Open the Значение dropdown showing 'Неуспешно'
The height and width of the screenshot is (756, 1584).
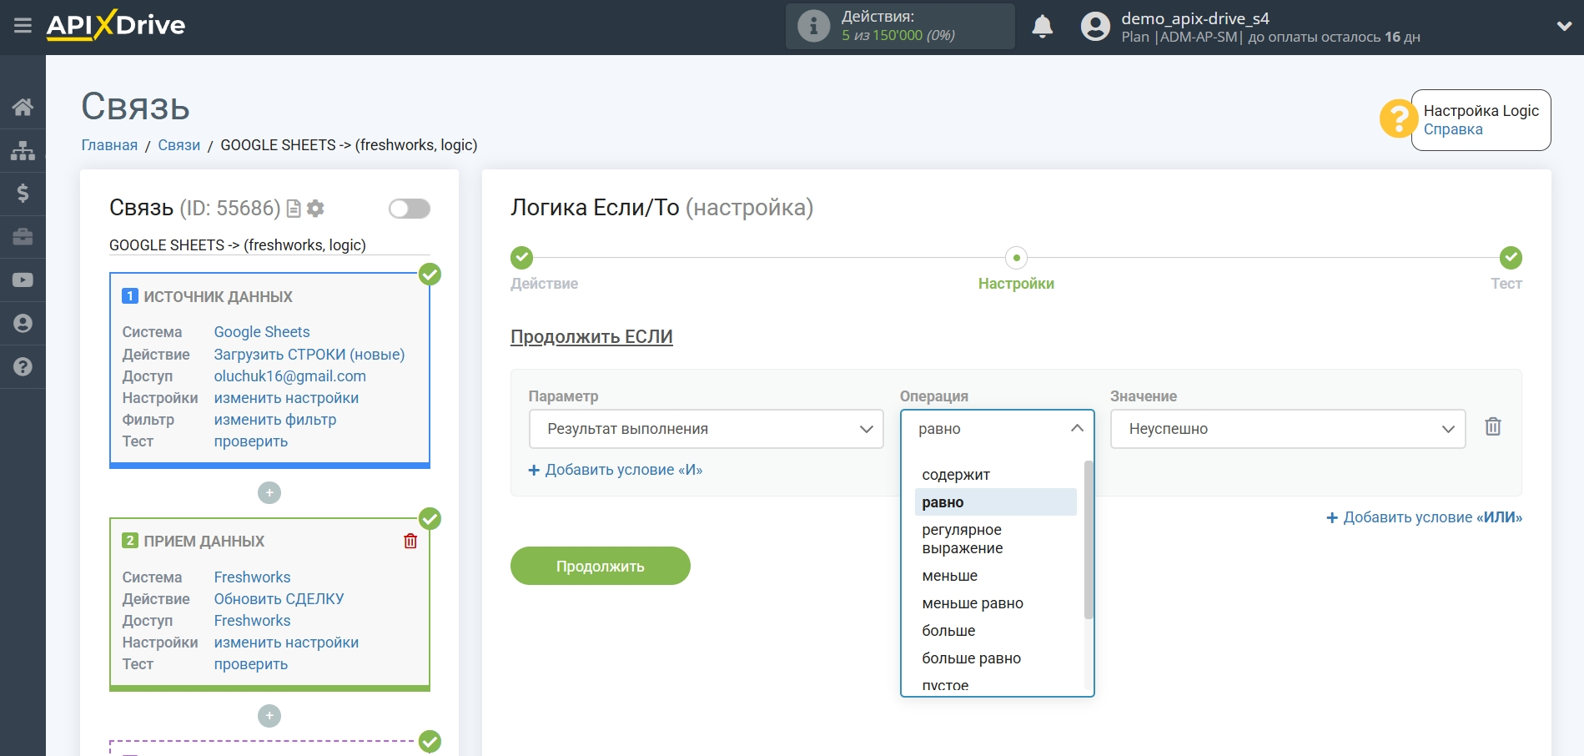coord(1287,429)
